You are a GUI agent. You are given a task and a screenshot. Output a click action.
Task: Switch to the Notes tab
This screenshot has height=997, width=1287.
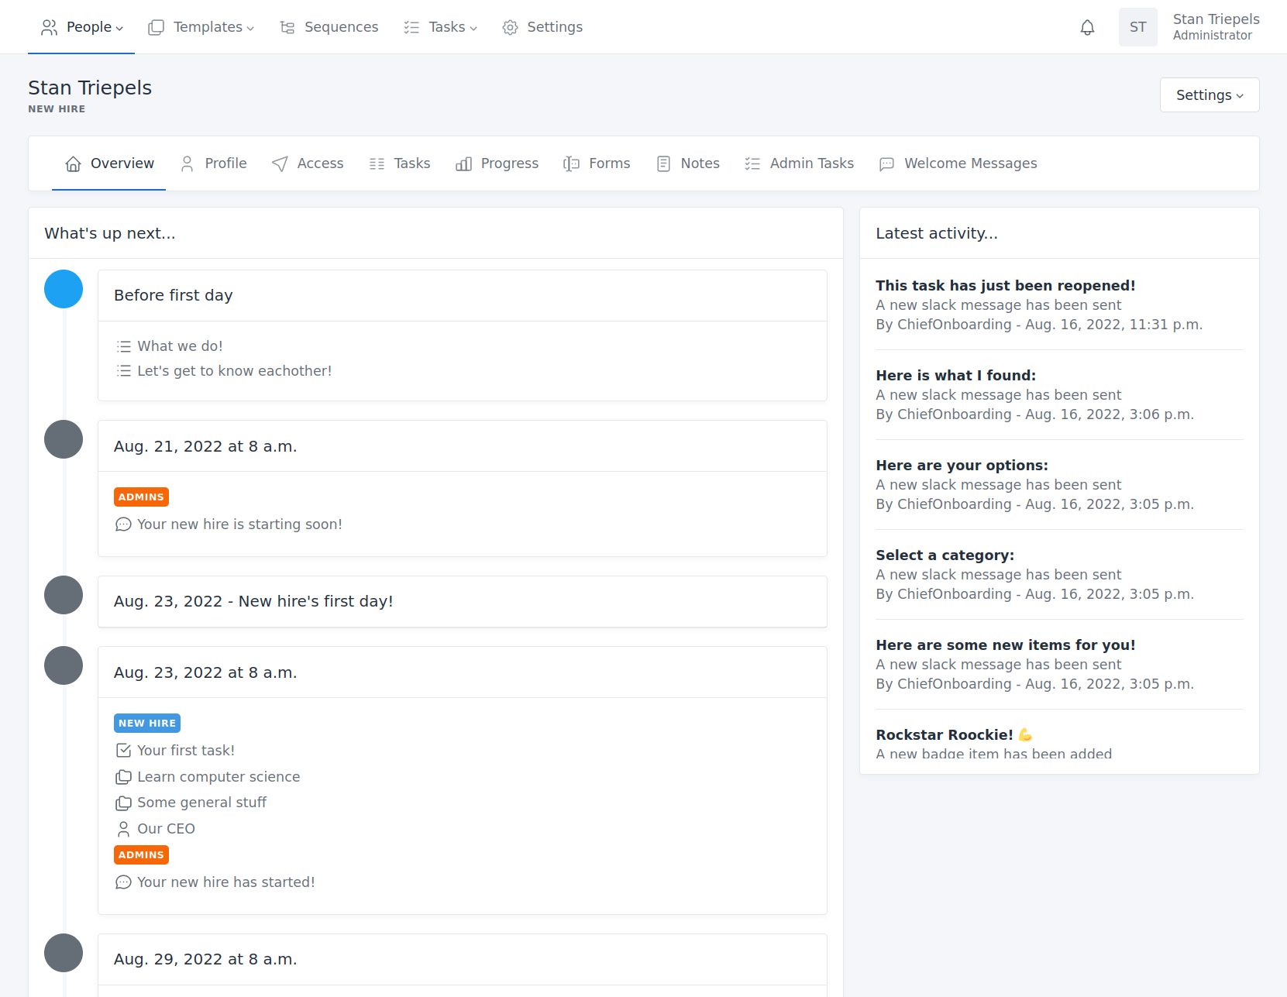(687, 163)
